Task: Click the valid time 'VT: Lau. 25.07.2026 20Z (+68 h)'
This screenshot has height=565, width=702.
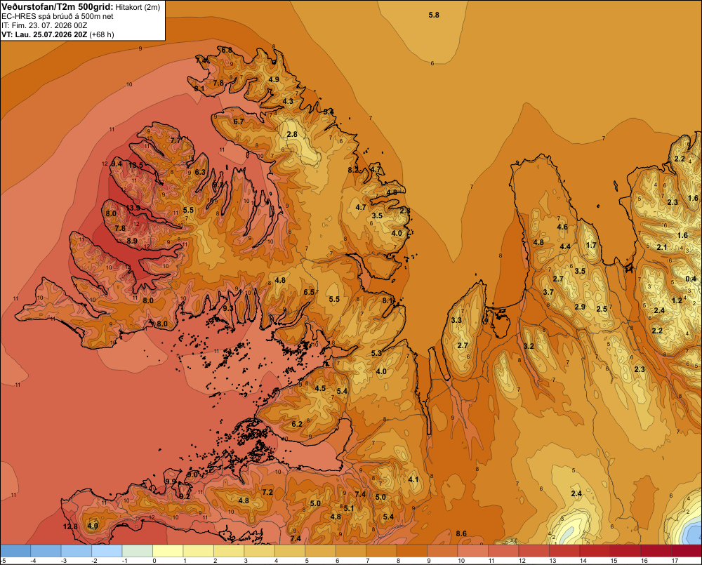Action: point(58,34)
